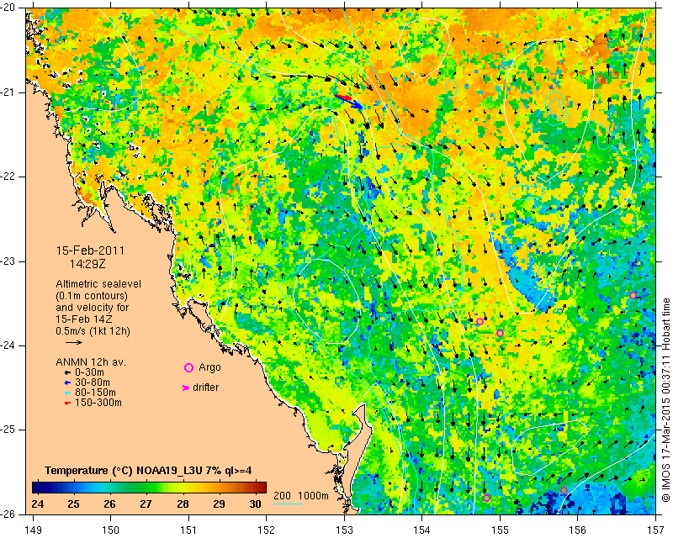Click the red 150-300m arrow legend symbol
The height and width of the screenshot is (538, 673).
point(67,403)
